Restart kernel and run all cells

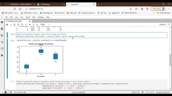coord(37,25)
